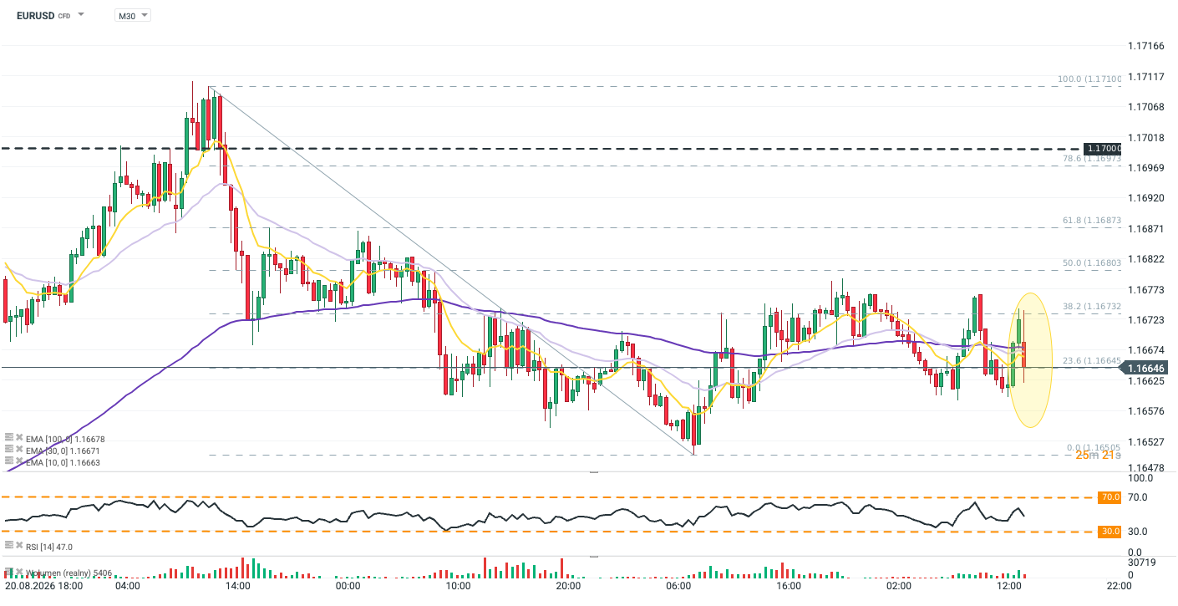This screenshot has height=606, width=1178.
Task: Open settings for the Wolumen (realny) indicator
Action: [8, 573]
